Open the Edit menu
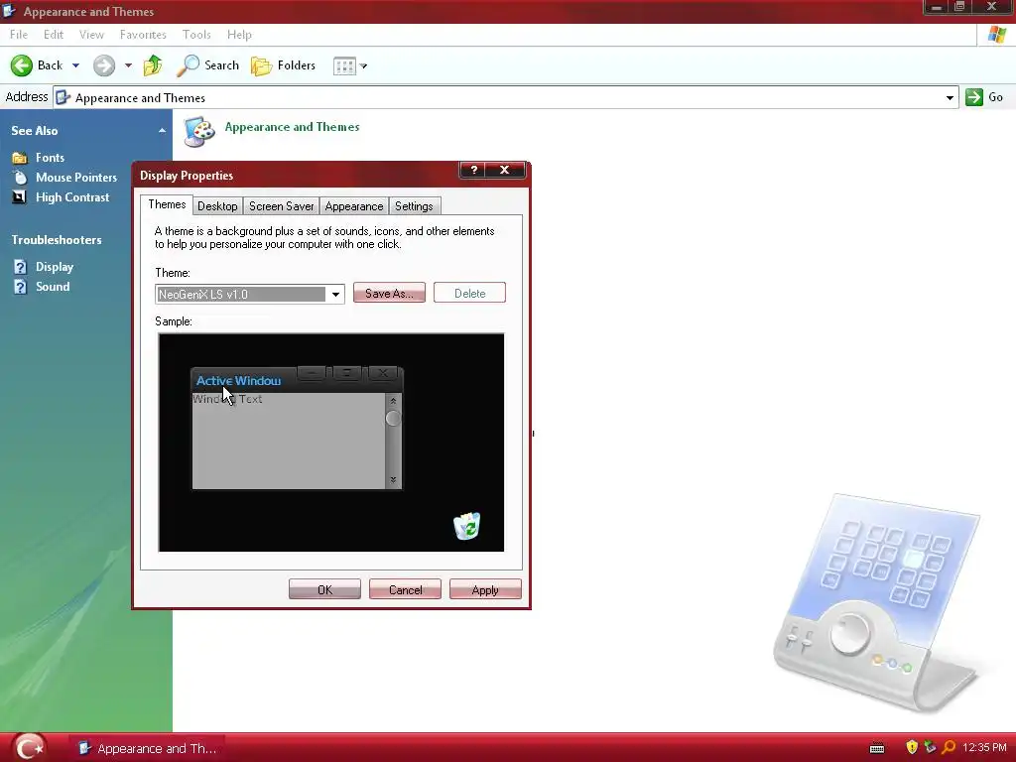Screen dimensions: 1016x762 (x=54, y=35)
